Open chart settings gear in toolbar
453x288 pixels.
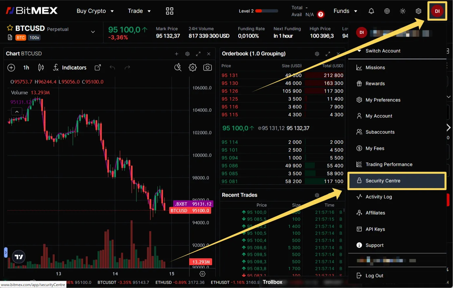click(x=193, y=67)
